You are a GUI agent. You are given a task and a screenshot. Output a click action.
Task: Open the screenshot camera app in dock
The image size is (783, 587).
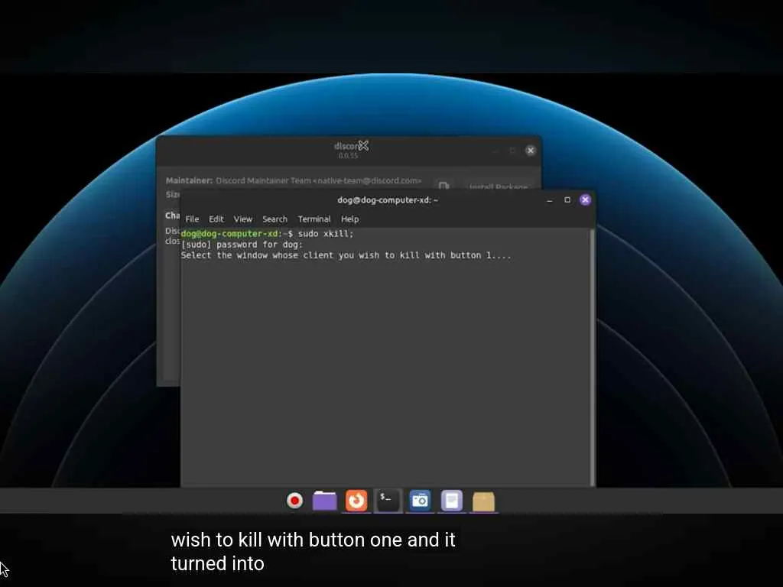pos(420,500)
